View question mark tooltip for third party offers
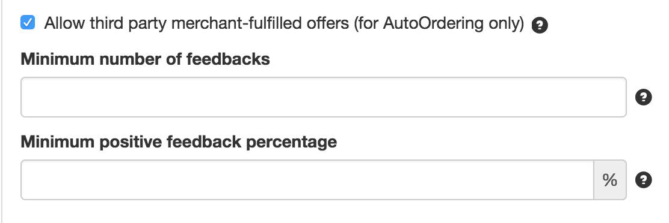 coord(540,26)
